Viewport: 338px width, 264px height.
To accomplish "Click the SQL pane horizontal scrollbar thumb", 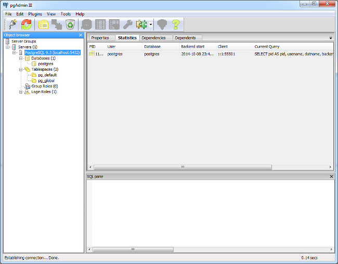I will (x=133, y=249).
